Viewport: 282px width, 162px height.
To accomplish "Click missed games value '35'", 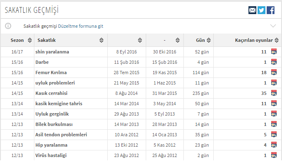I will 264,93.
